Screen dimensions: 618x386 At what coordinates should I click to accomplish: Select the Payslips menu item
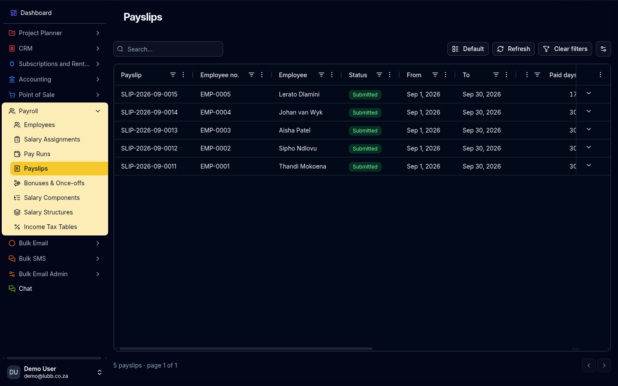[58, 169]
